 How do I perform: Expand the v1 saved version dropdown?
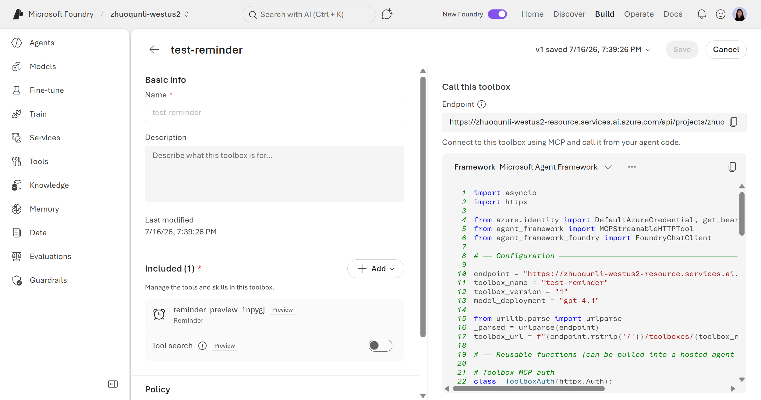(x=593, y=50)
